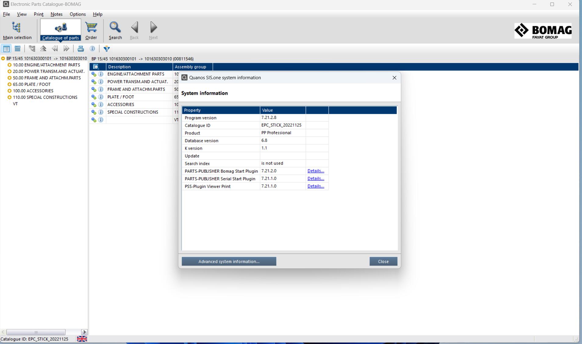Click the BOMAG Fayat Group logo

click(x=543, y=30)
